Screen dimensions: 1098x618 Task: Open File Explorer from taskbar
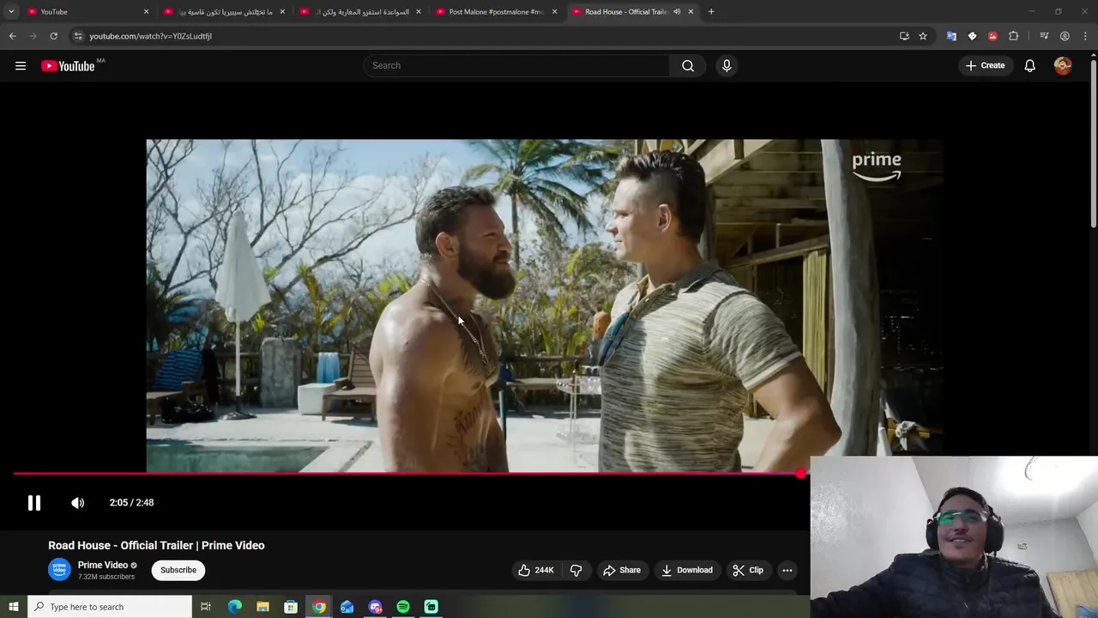pyautogui.click(x=262, y=607)
